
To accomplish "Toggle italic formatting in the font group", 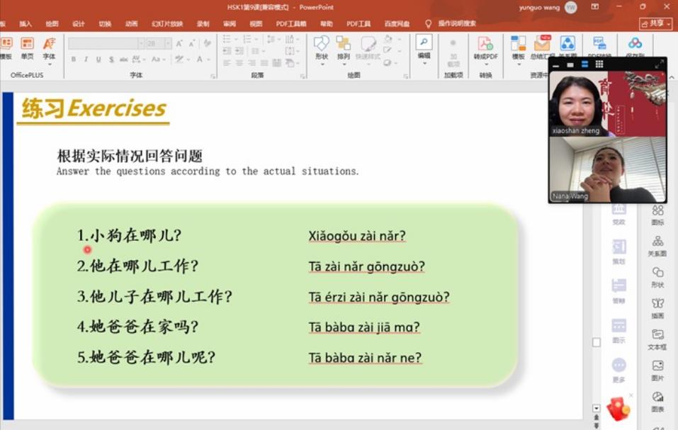I will coord(86,60).
